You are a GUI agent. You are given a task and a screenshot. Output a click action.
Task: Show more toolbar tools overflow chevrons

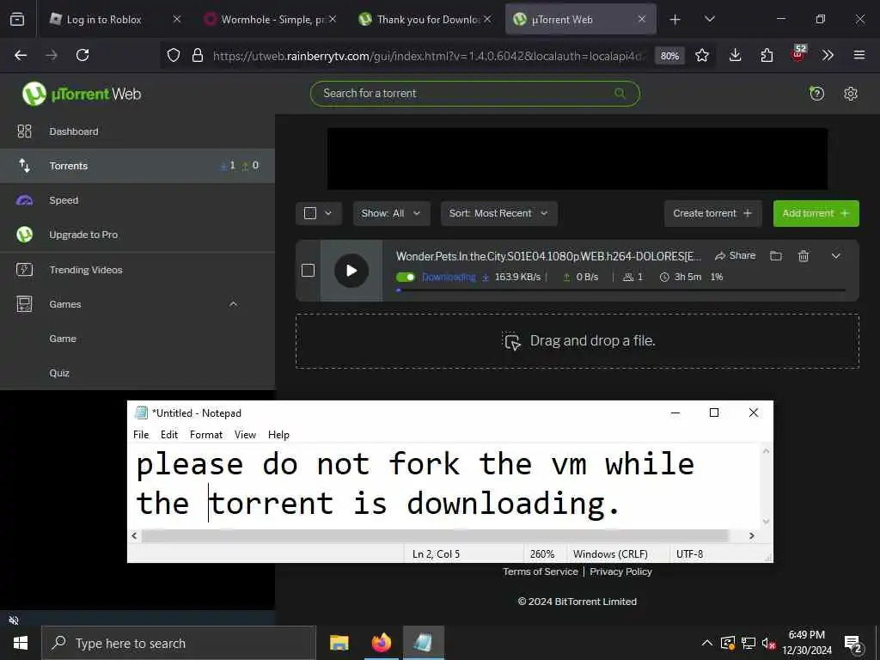pos(828,55)
